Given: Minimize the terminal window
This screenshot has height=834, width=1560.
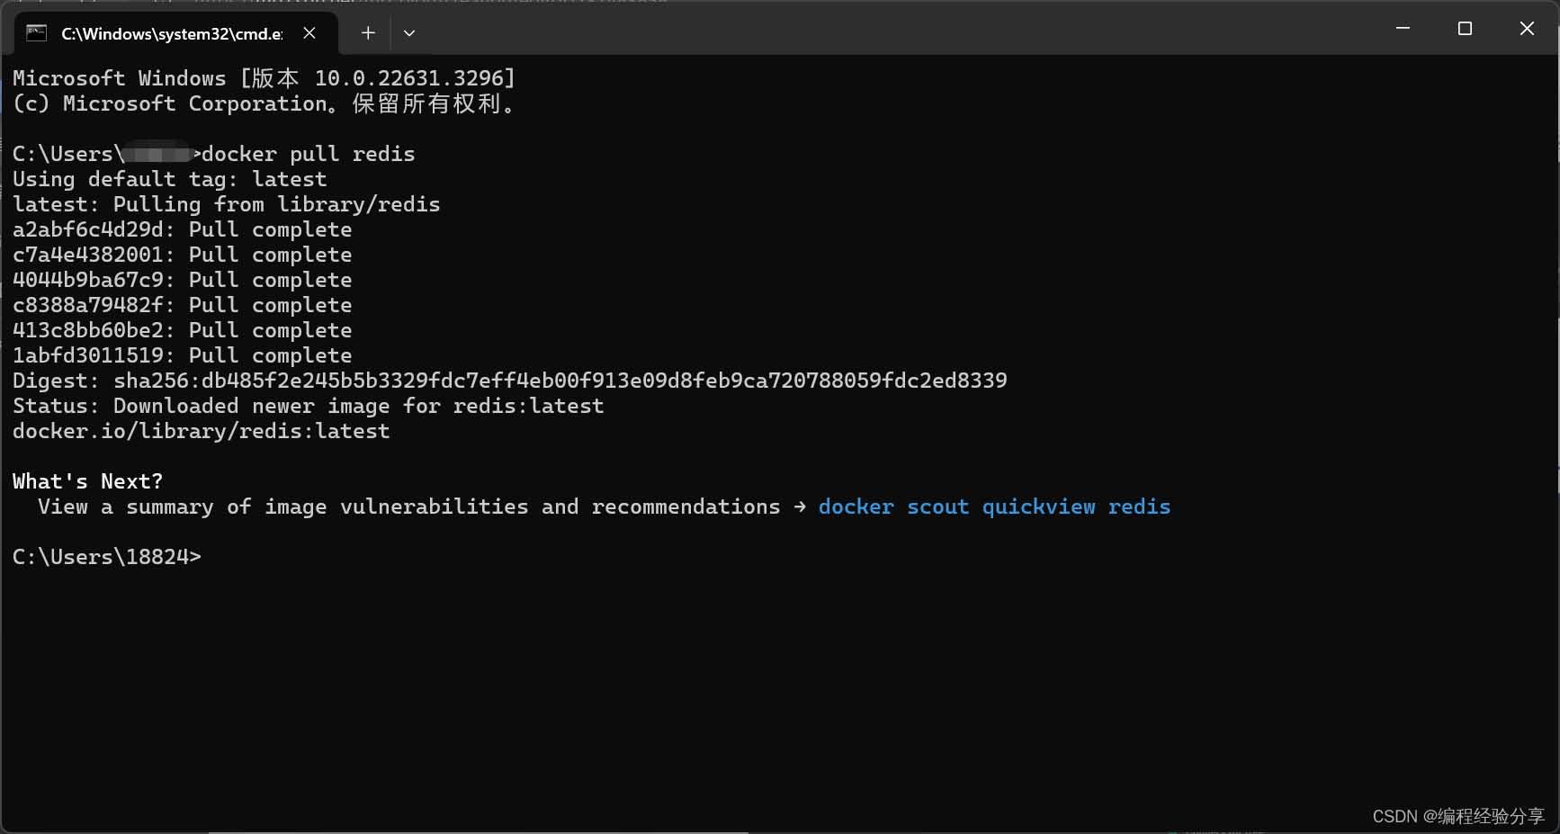Looking at the screenshot, I should pyautogui.click(x=1403, y=29).
